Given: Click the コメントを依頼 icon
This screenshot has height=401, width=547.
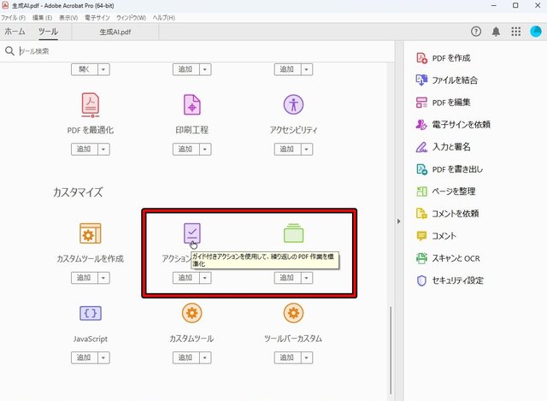Looking at the screenshot, I should click(x=421, y=213).
